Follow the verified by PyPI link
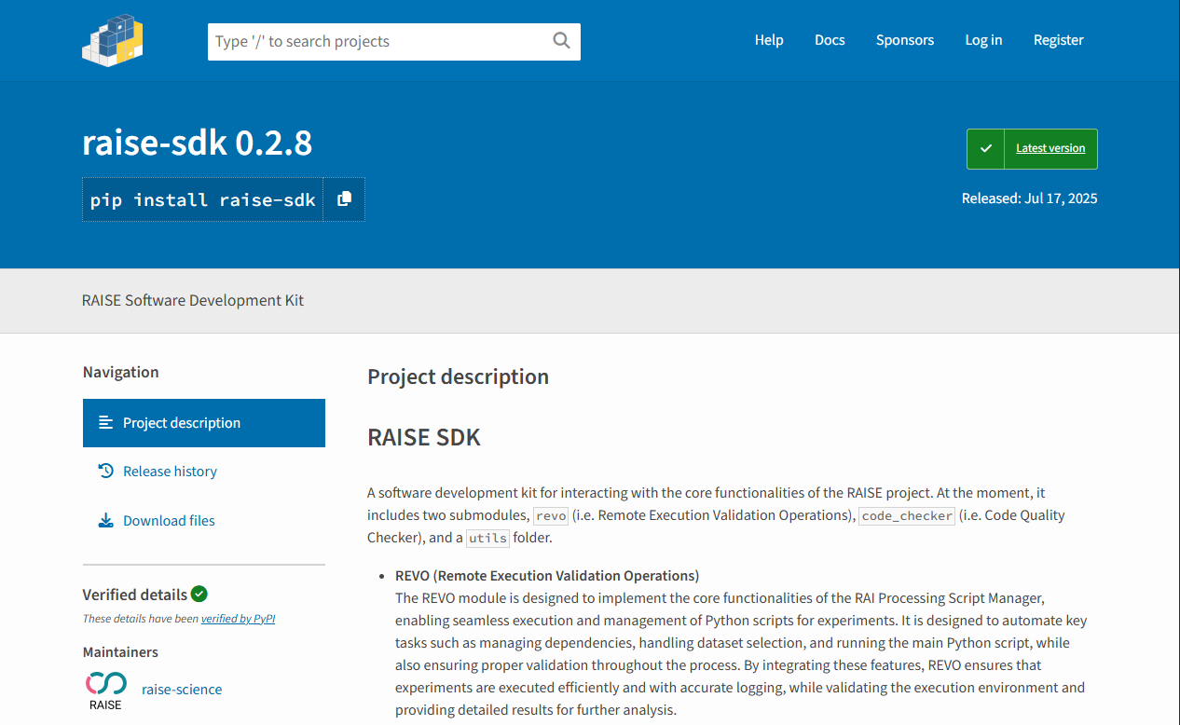The width and height of the screenshot is (1180, 725). point(238,619)
